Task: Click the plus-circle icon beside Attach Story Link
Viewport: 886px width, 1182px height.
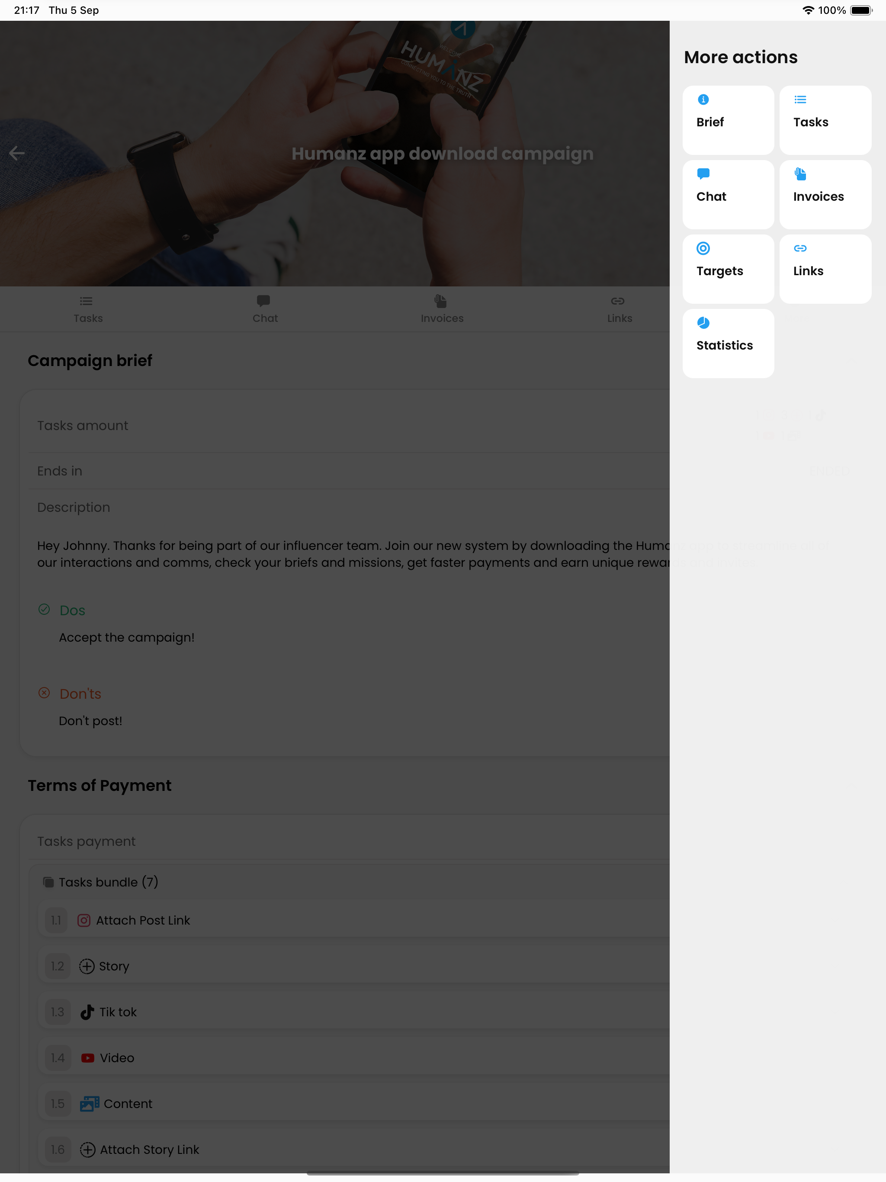Action: pyautogui.click(x=88, y=1150)
